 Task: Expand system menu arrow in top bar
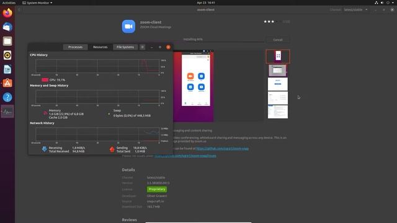click(x=393, y=2)
